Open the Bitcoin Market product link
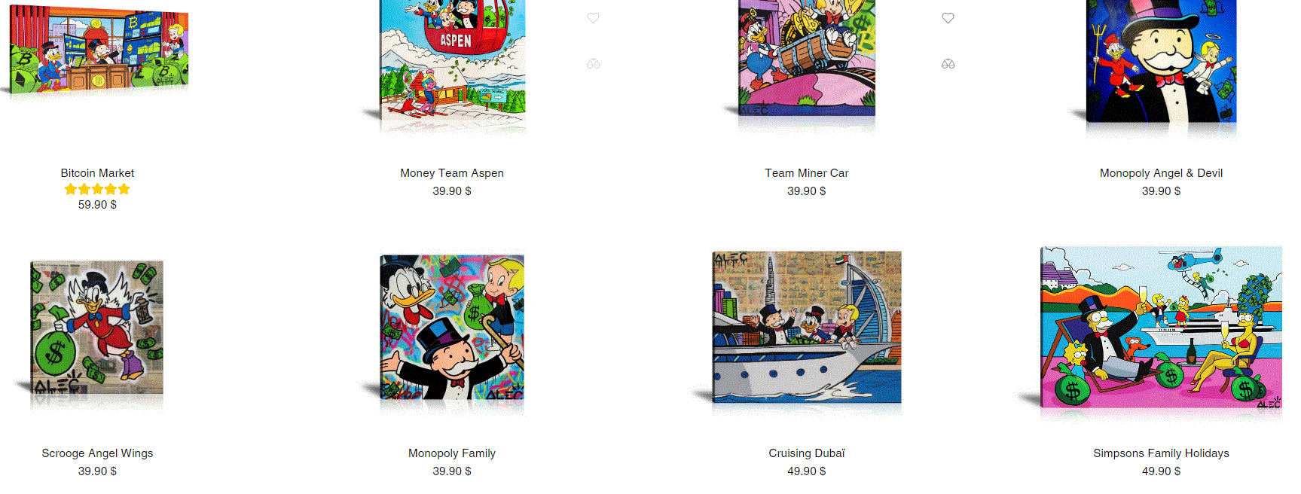 97,173
